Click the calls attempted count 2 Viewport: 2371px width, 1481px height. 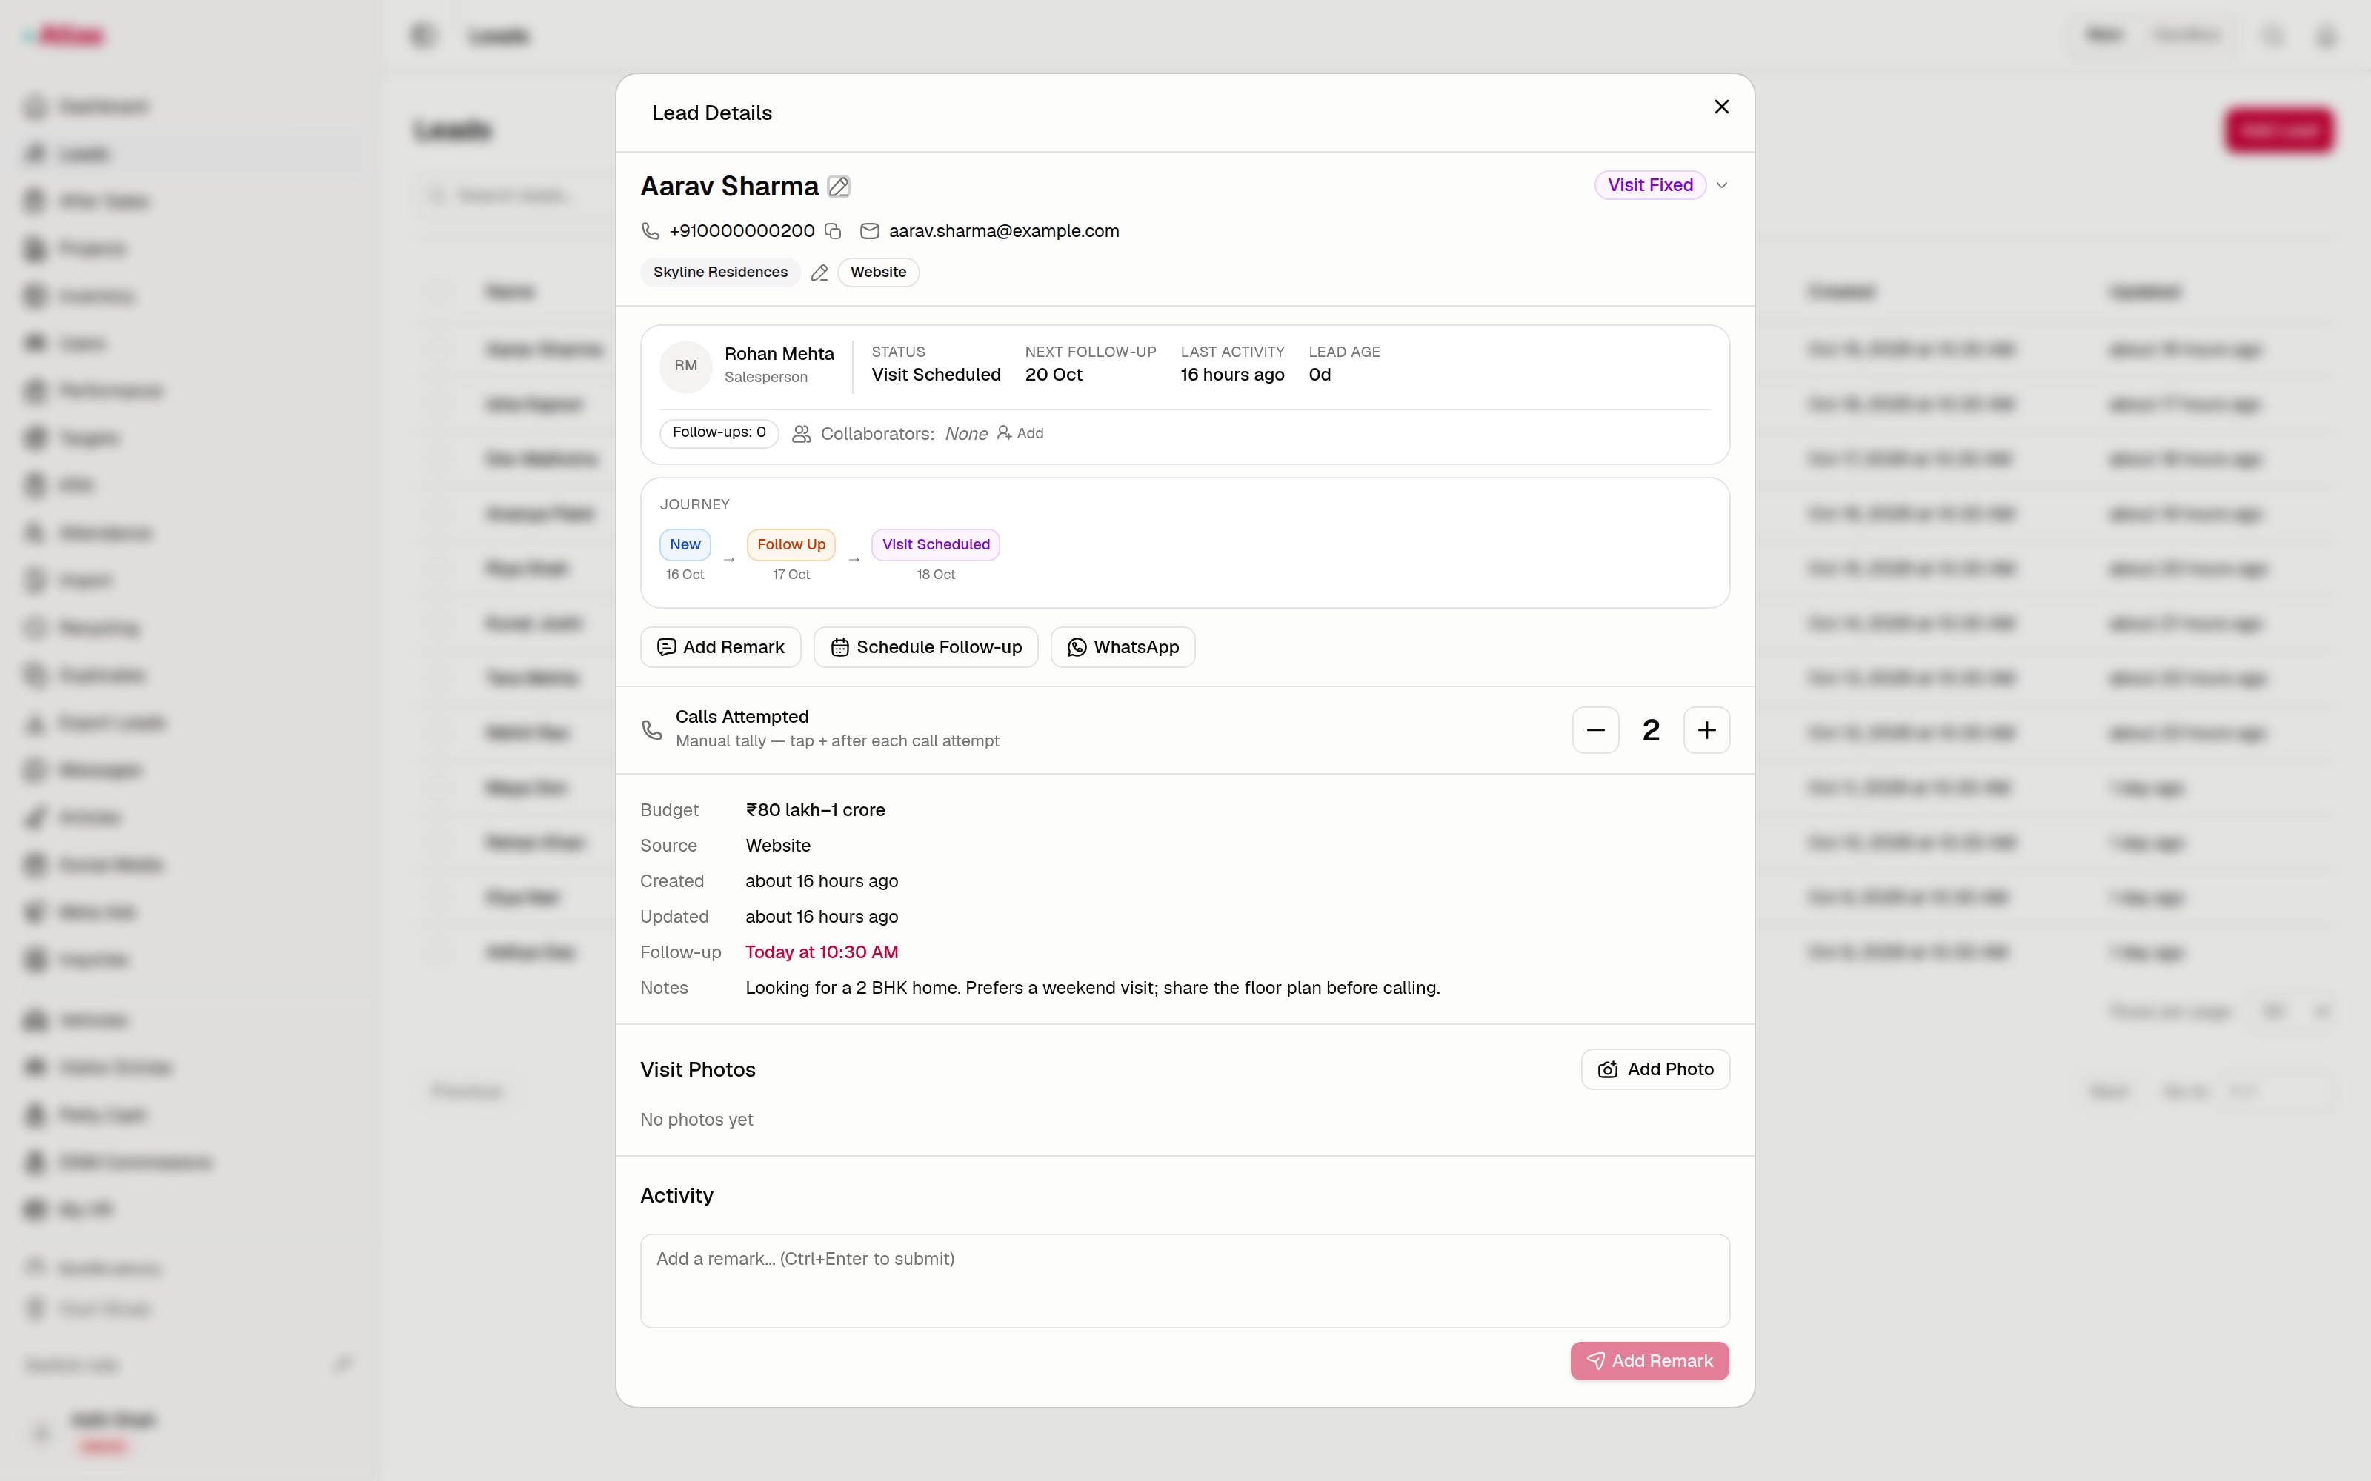coord(1651,731)
